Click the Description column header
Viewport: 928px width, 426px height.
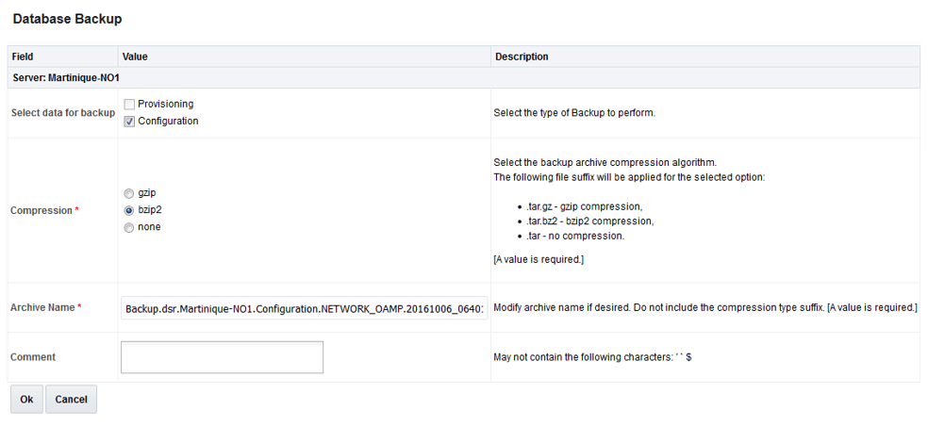point(522,57)
